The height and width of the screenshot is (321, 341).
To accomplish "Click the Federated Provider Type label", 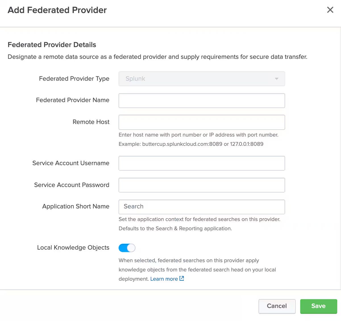I will tap(74, 79).
